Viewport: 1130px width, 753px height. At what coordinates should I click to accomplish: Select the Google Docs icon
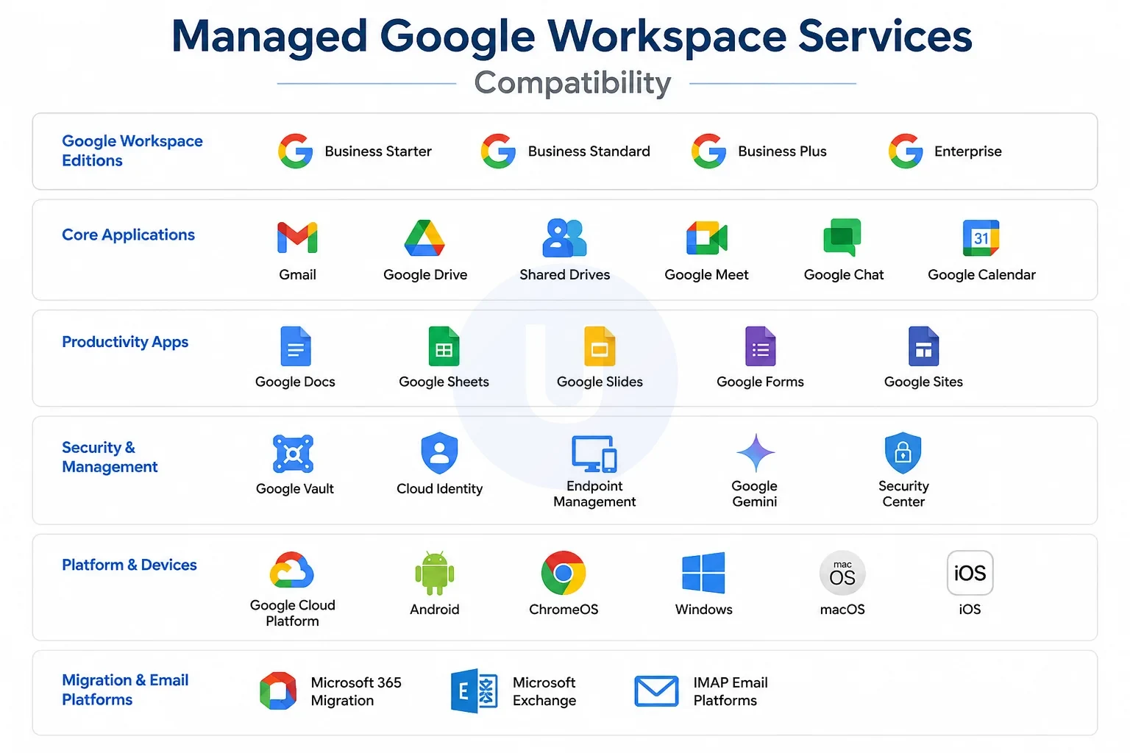[296, 346]
